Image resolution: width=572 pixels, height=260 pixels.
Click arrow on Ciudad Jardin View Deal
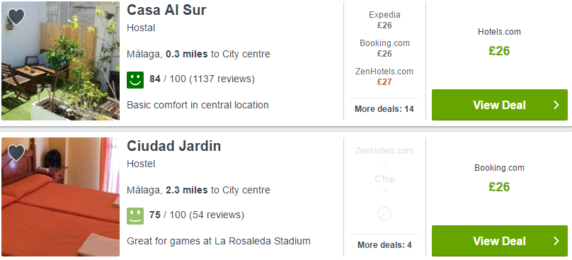[556, 241]
